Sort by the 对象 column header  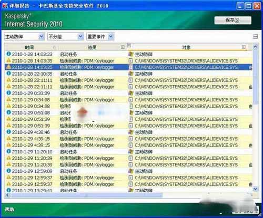click(186, 47)
